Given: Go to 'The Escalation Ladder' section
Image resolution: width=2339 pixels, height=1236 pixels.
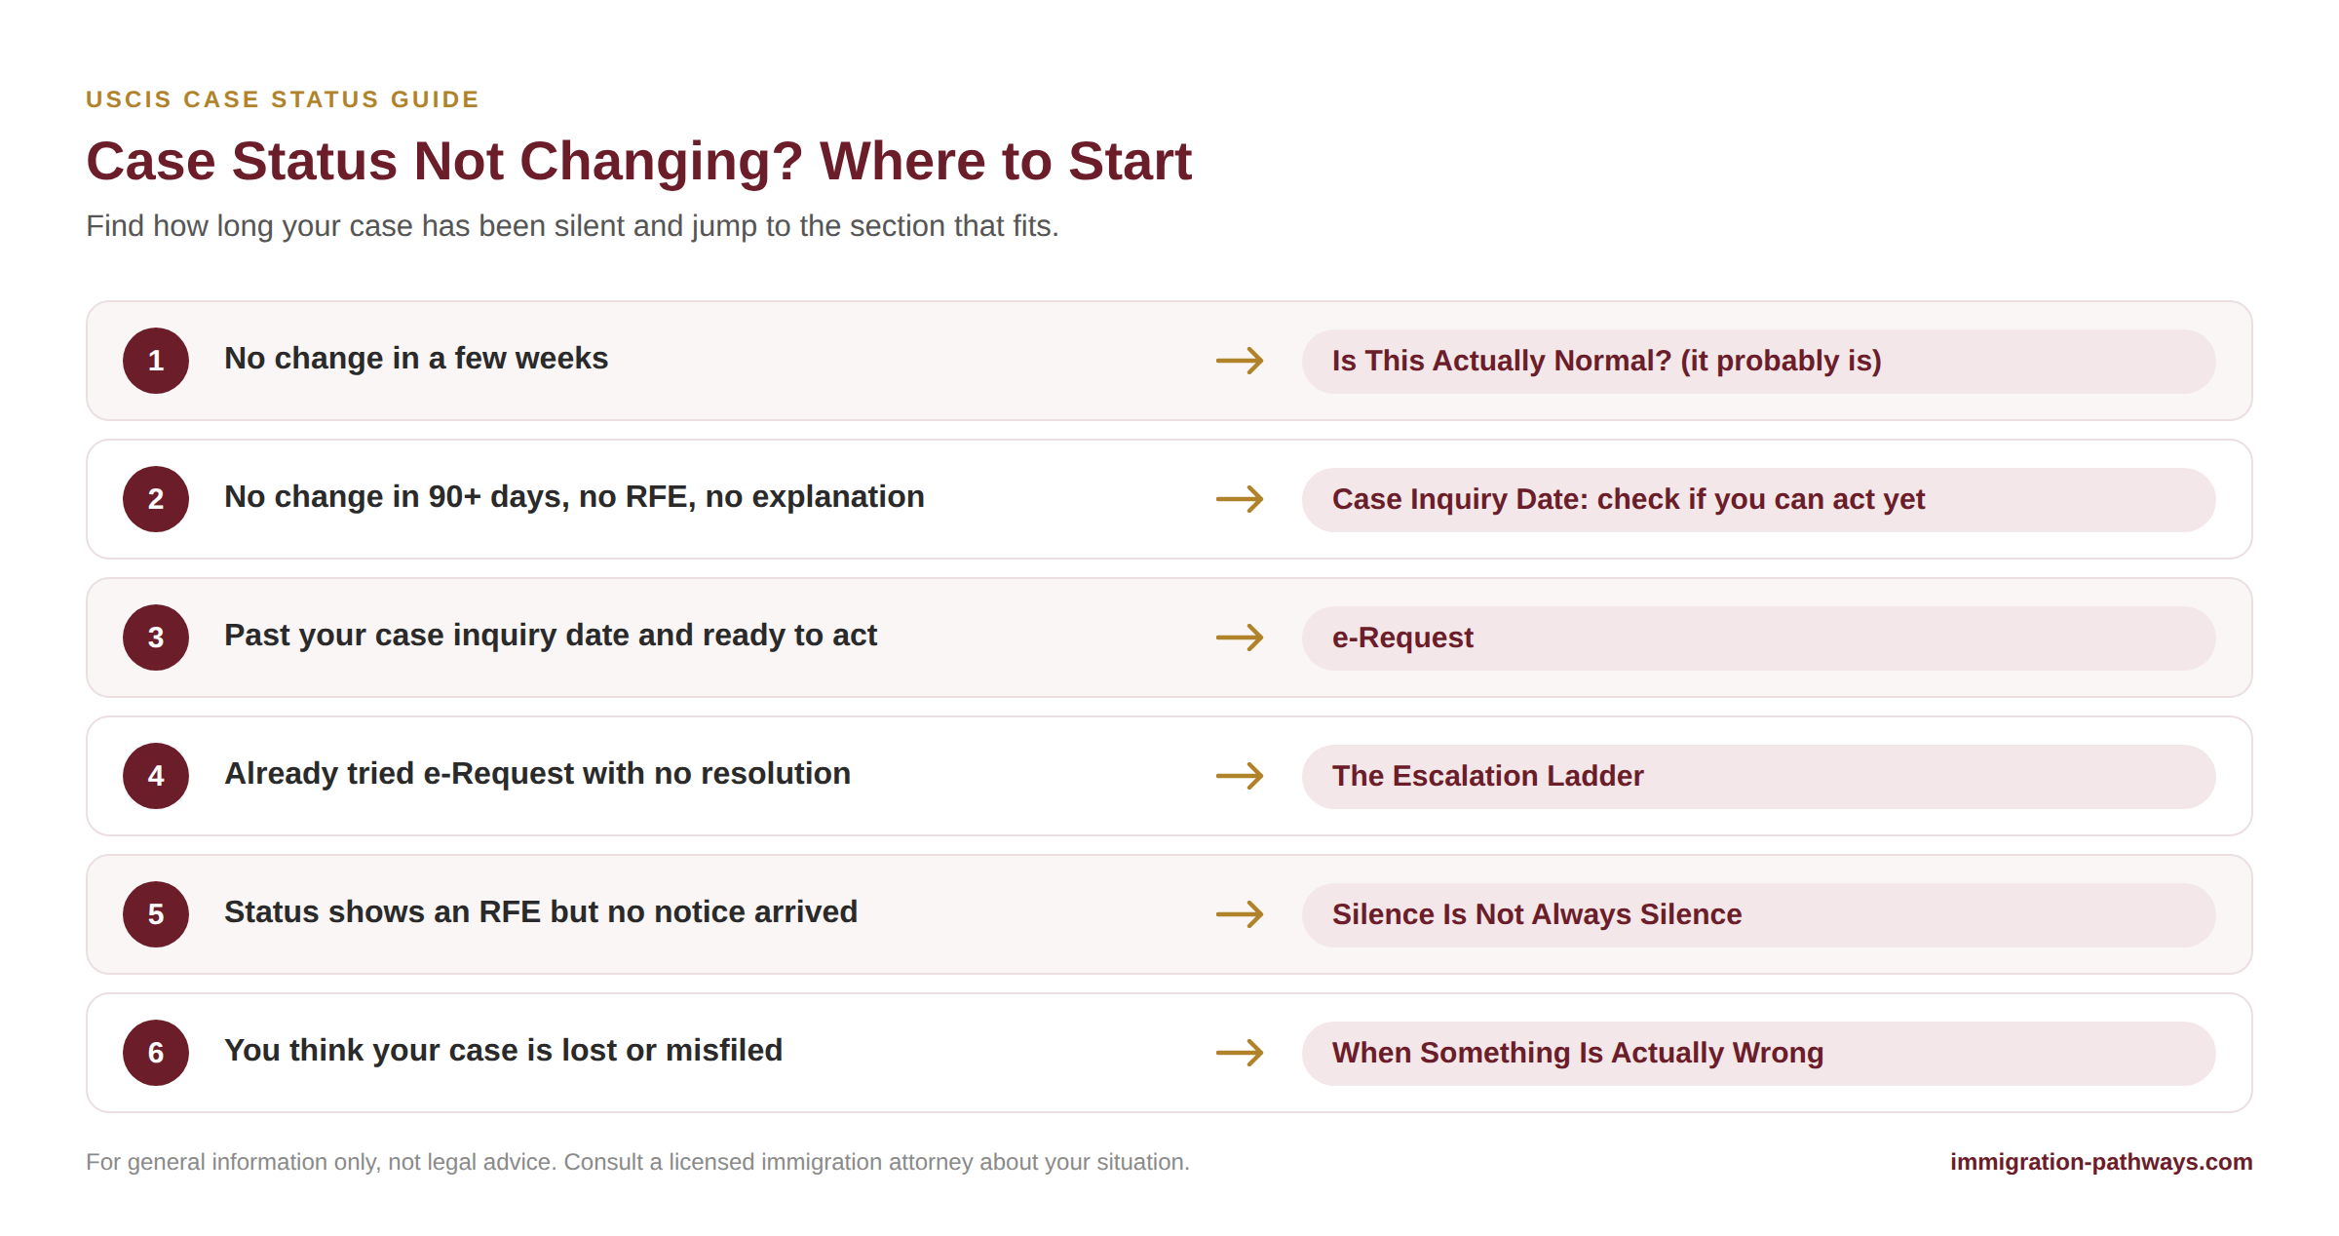Looking at the screenshot, I should tap(1758, 776).
